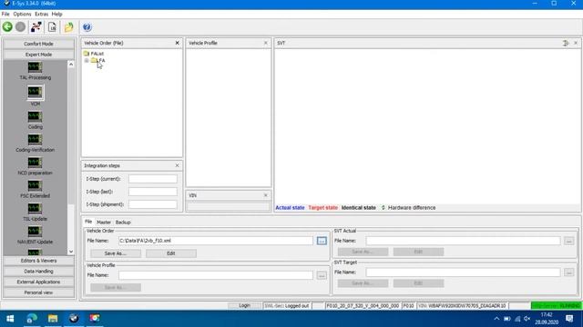The width and height of the screenshot is (583, 327).
Task: Close the VIN panel
Action: (265, 195)
